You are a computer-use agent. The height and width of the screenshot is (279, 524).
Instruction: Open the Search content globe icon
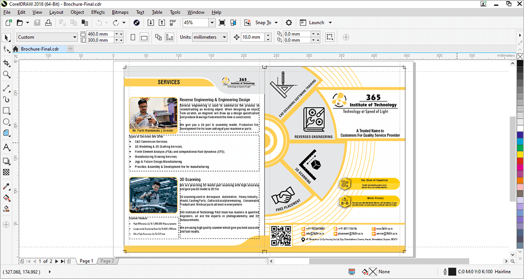(x=136, y=23)
